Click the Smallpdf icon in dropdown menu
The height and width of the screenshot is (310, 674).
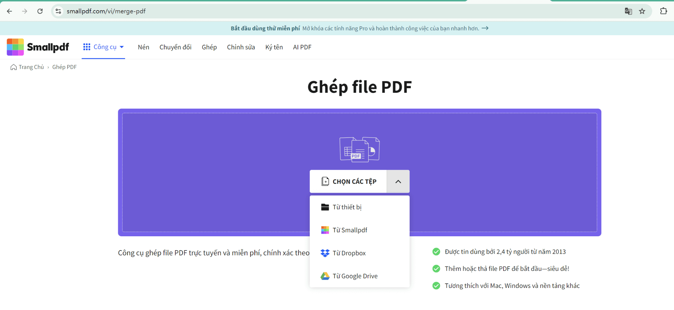click(x=325, y=230)
